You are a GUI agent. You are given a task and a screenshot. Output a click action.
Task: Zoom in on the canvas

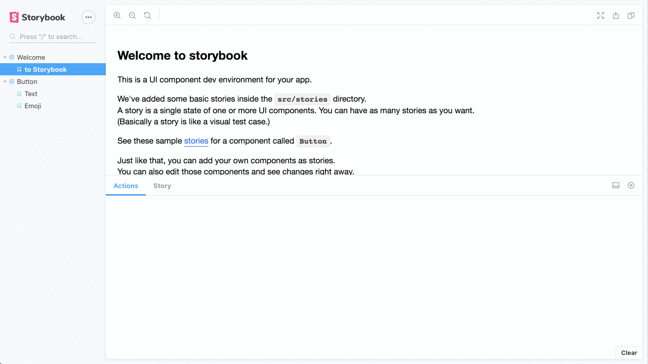117,15
